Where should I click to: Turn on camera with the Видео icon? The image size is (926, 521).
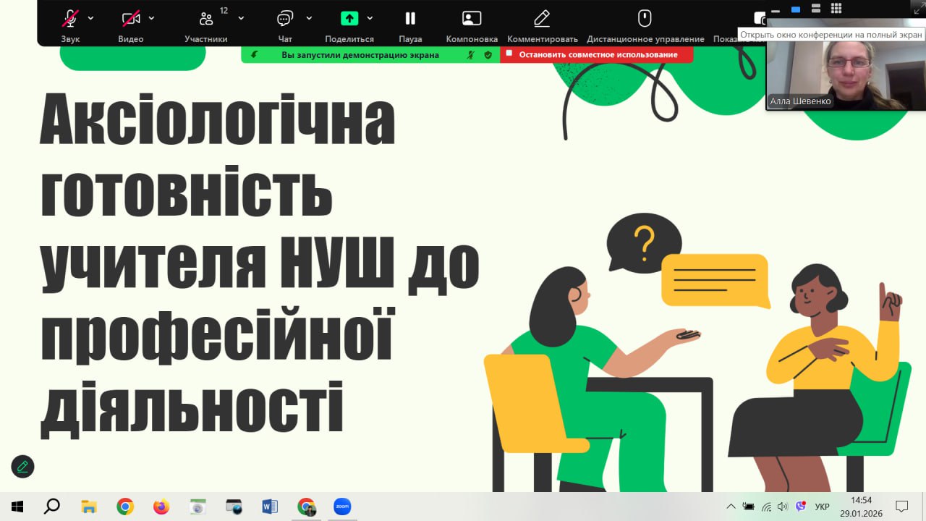tap(131, 19)
